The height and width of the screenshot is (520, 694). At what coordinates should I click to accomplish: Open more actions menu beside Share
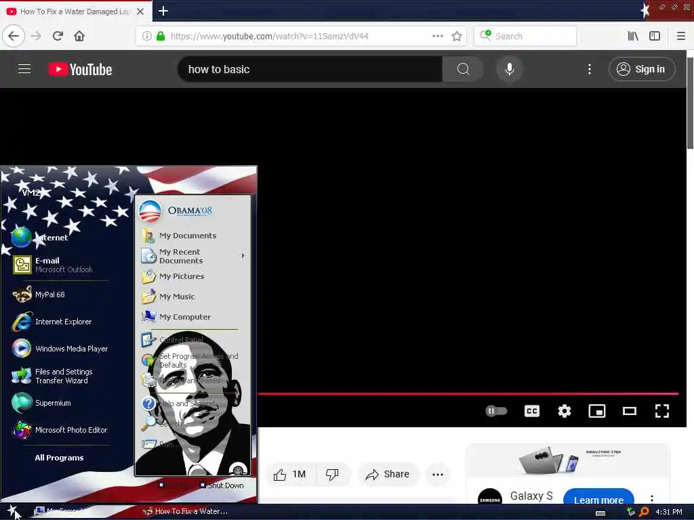pos(437,475)
